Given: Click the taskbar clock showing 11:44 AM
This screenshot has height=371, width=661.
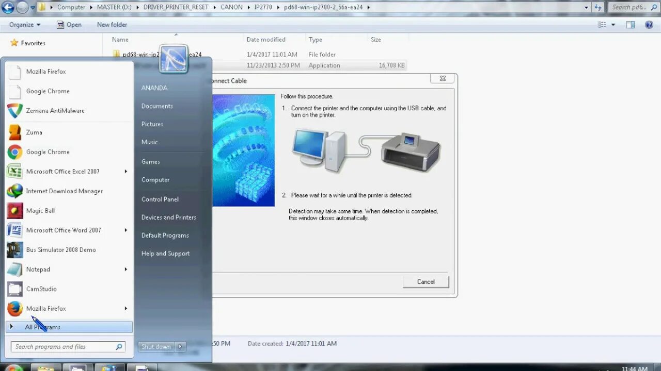Looking at the screenshot, I should point(634,368).
